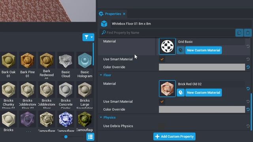Open the Brick Red Old 02 thumbnail
The height and width of the screenshot is (142, 253).
[167, 88]
